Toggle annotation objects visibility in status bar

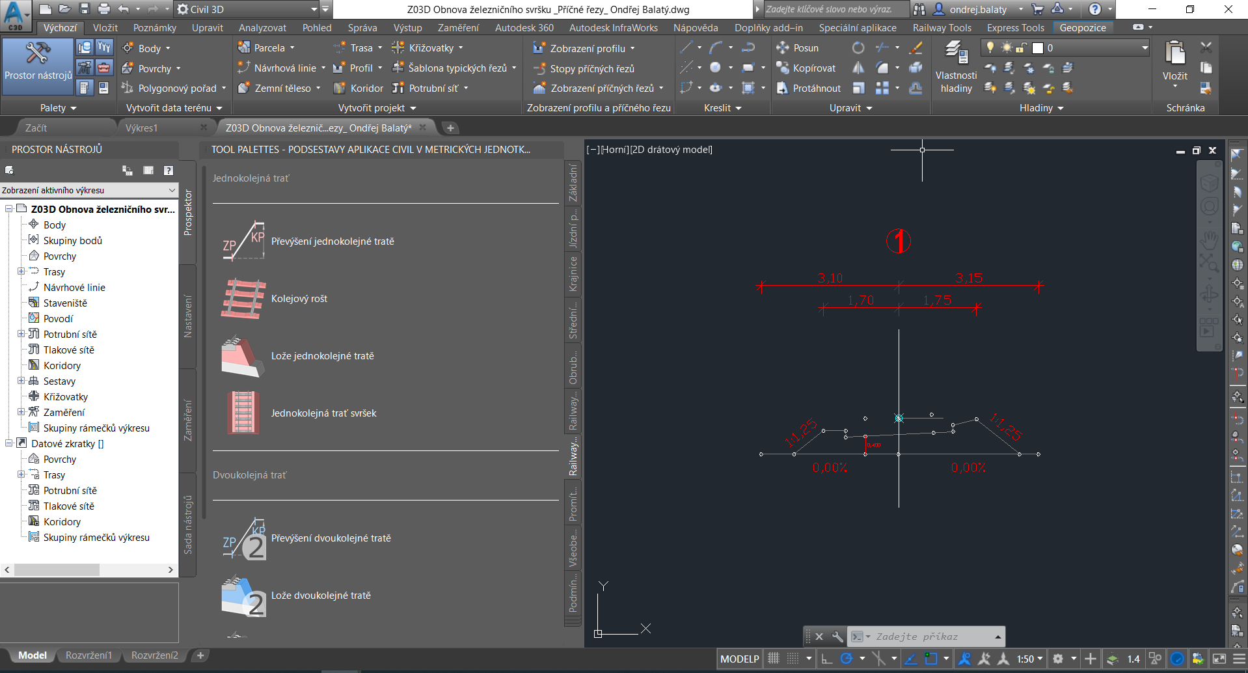965,659
